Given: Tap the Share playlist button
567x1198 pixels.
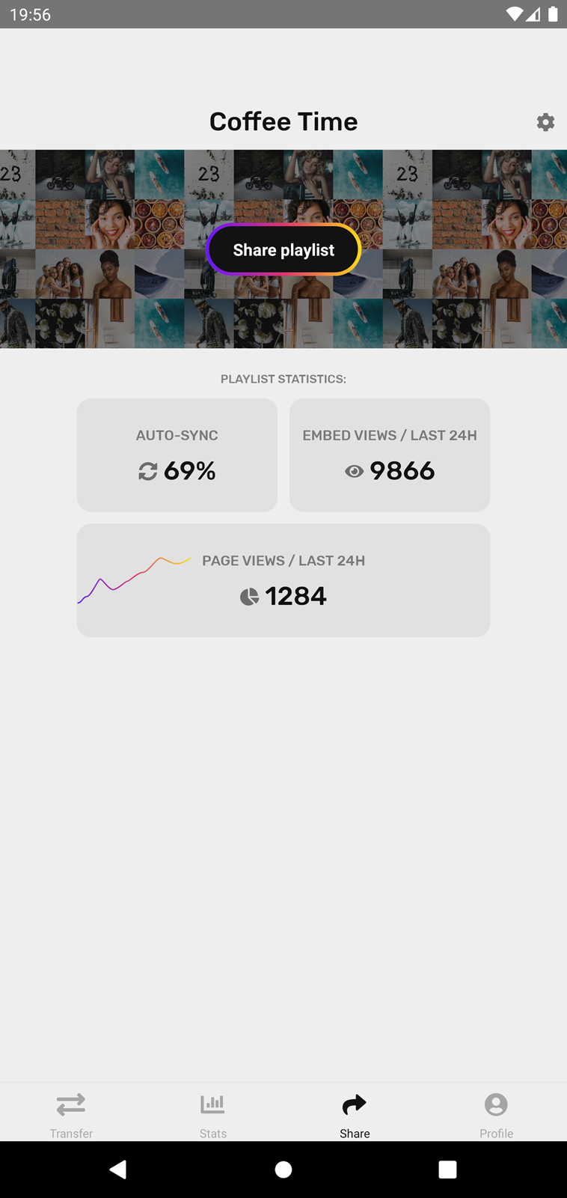Looking at the screenshot, I should point(283,250).
